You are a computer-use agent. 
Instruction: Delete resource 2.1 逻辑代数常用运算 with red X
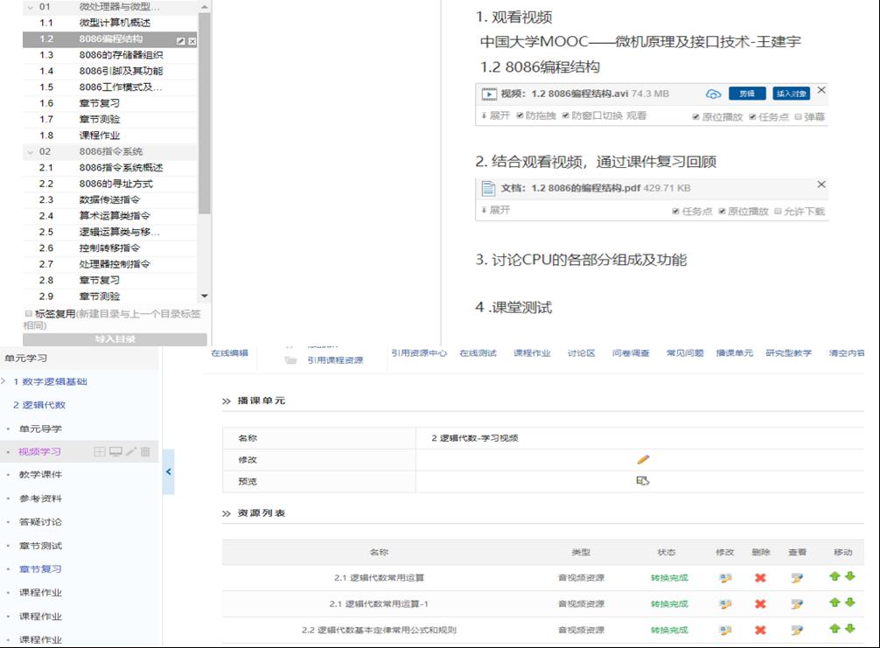point(760,578)
